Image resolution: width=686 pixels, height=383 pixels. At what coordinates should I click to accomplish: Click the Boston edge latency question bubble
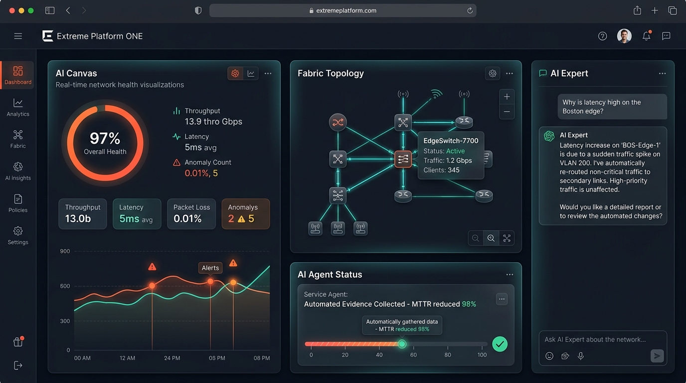[x=612, y=107]
